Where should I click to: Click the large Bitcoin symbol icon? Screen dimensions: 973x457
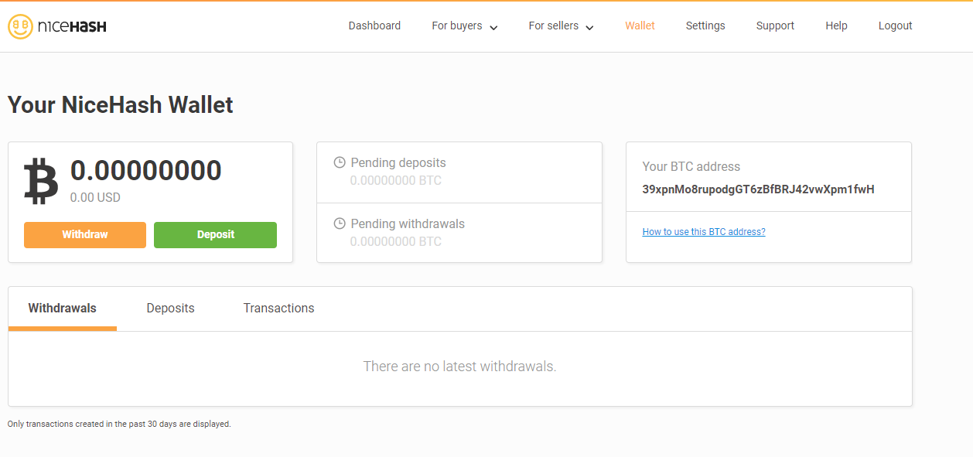click(x=41, y=181)
